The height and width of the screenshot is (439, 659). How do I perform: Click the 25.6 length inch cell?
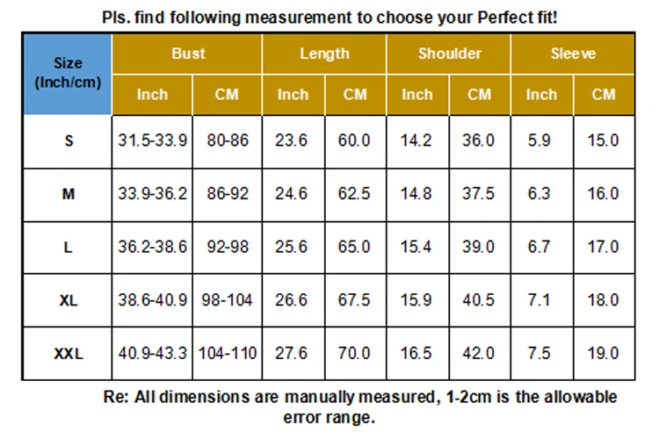(x=293, y=248)
